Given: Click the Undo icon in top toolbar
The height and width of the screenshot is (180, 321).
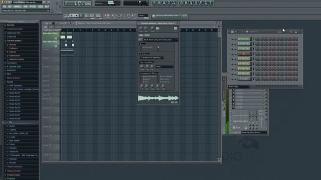Looking at the screenshot, I should point(181,3).
